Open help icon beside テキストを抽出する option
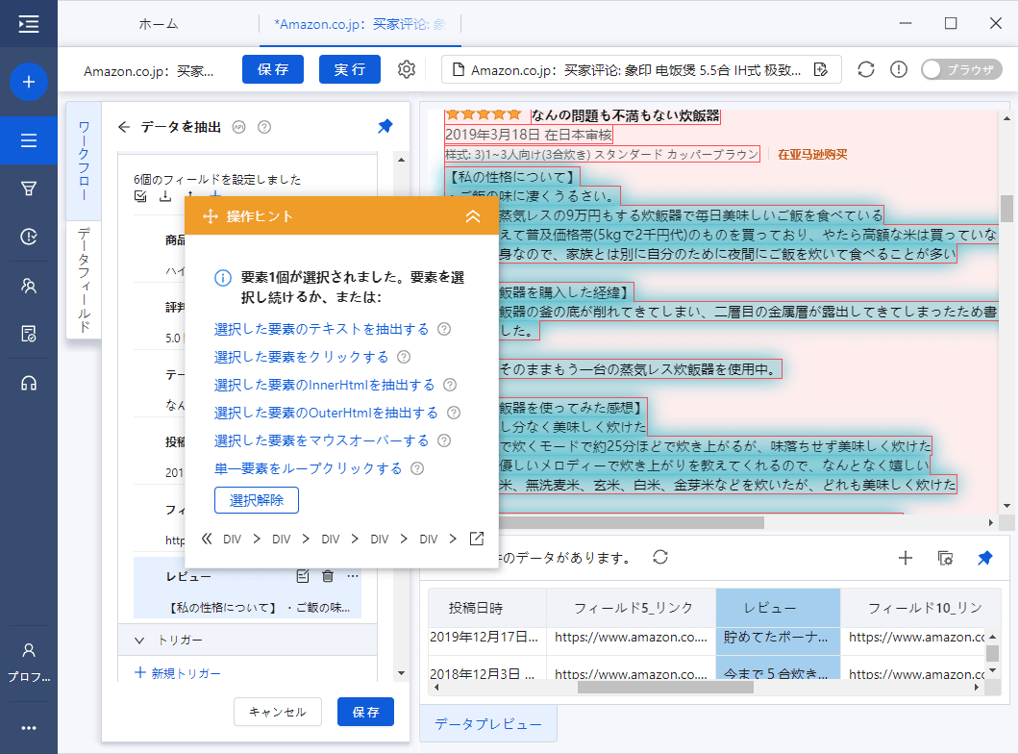Screen dimensions: 1019x754 coord(444,329)
